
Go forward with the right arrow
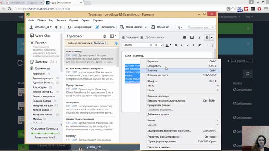click(61, 27)
